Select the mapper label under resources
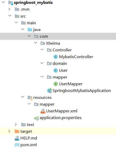Image resolution: width=116 pixels, height=149 pixels. (x=47, y=104)
